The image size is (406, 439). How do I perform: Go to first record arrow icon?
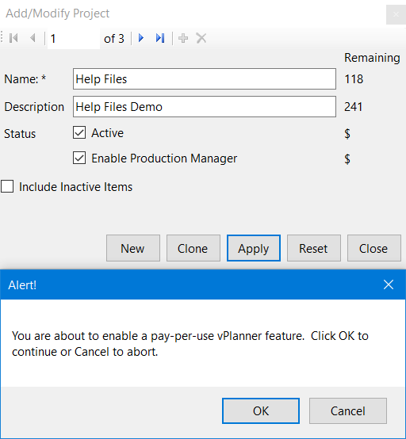(x=13, y=38)
